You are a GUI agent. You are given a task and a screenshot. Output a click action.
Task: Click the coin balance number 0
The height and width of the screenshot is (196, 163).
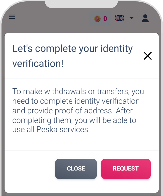click(x=105, y=19)
